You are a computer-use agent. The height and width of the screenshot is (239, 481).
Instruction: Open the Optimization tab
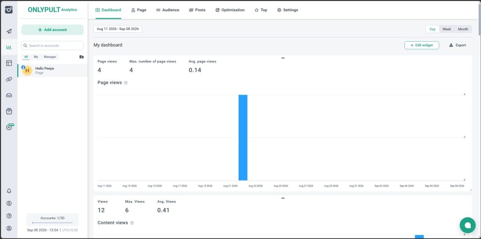pyautogui.click(x=230, y=10)
